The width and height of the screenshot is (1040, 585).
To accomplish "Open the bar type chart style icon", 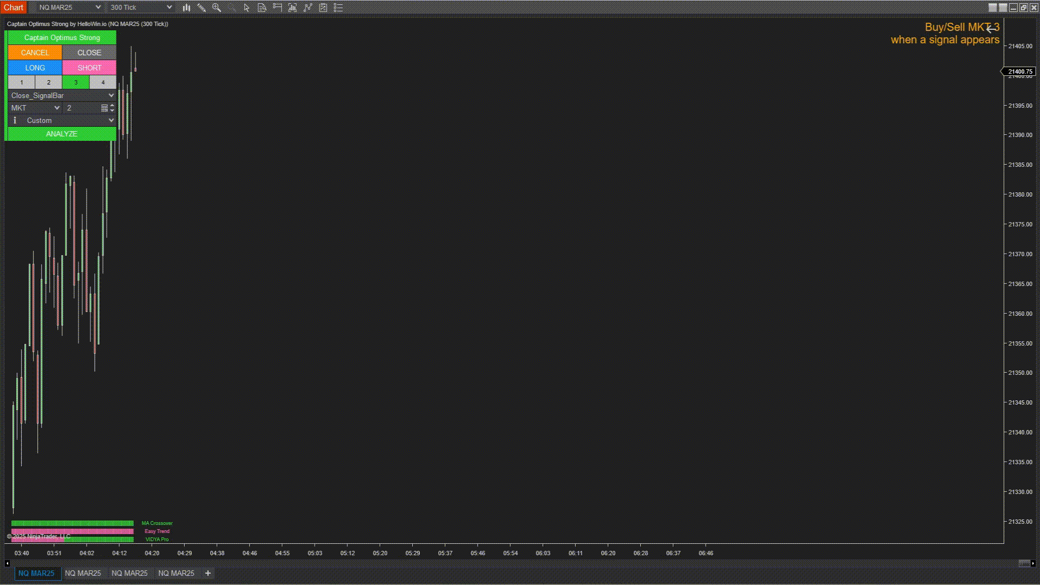I will pos(186,8).
